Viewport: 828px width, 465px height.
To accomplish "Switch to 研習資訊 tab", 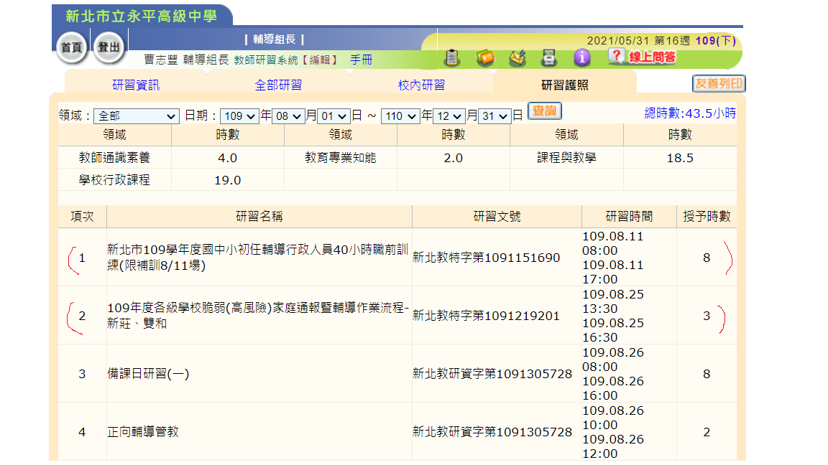I will 136,85.
